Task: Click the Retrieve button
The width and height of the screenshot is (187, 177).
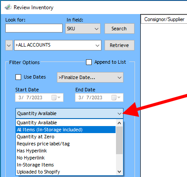Action: (120, 45)
